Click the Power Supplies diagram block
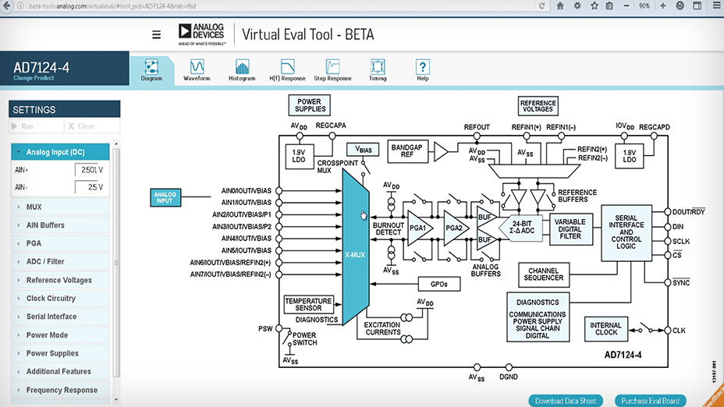 (310, 105)
